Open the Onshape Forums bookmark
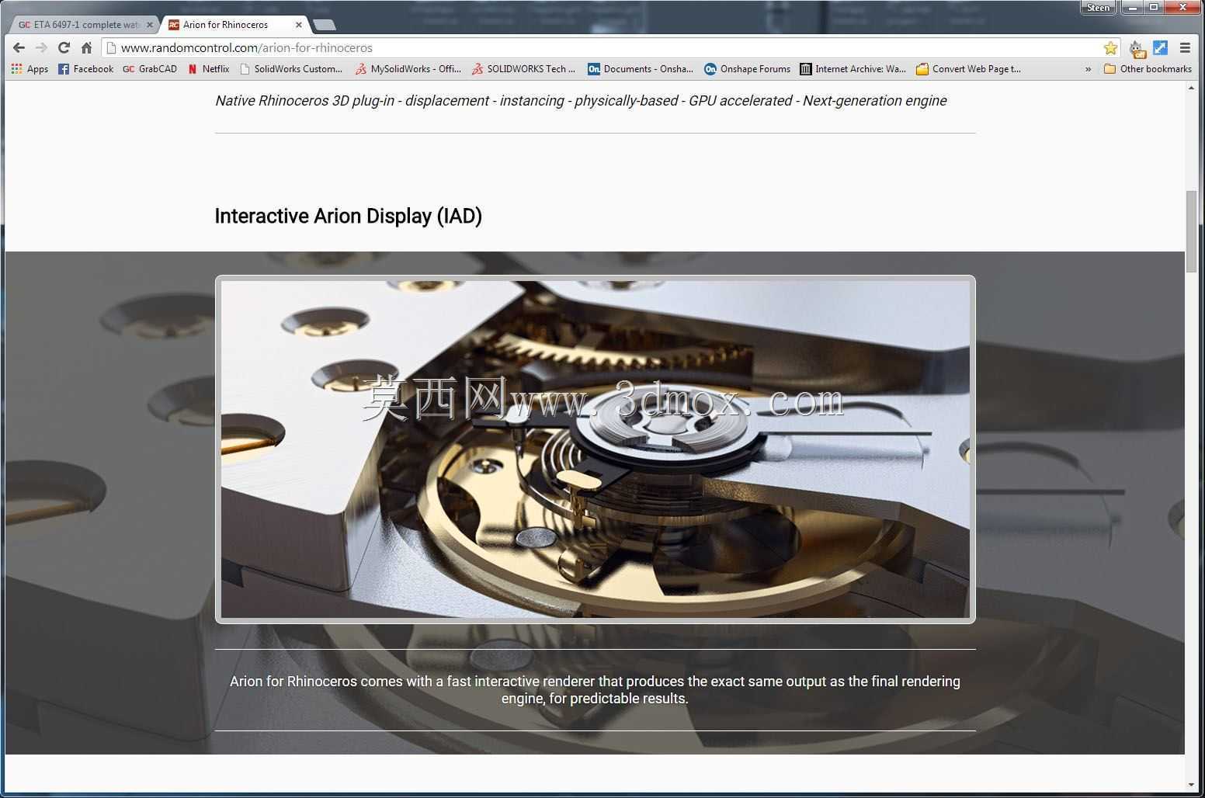The height and width of the screenshot is (798, 1205). pos(747,69)
